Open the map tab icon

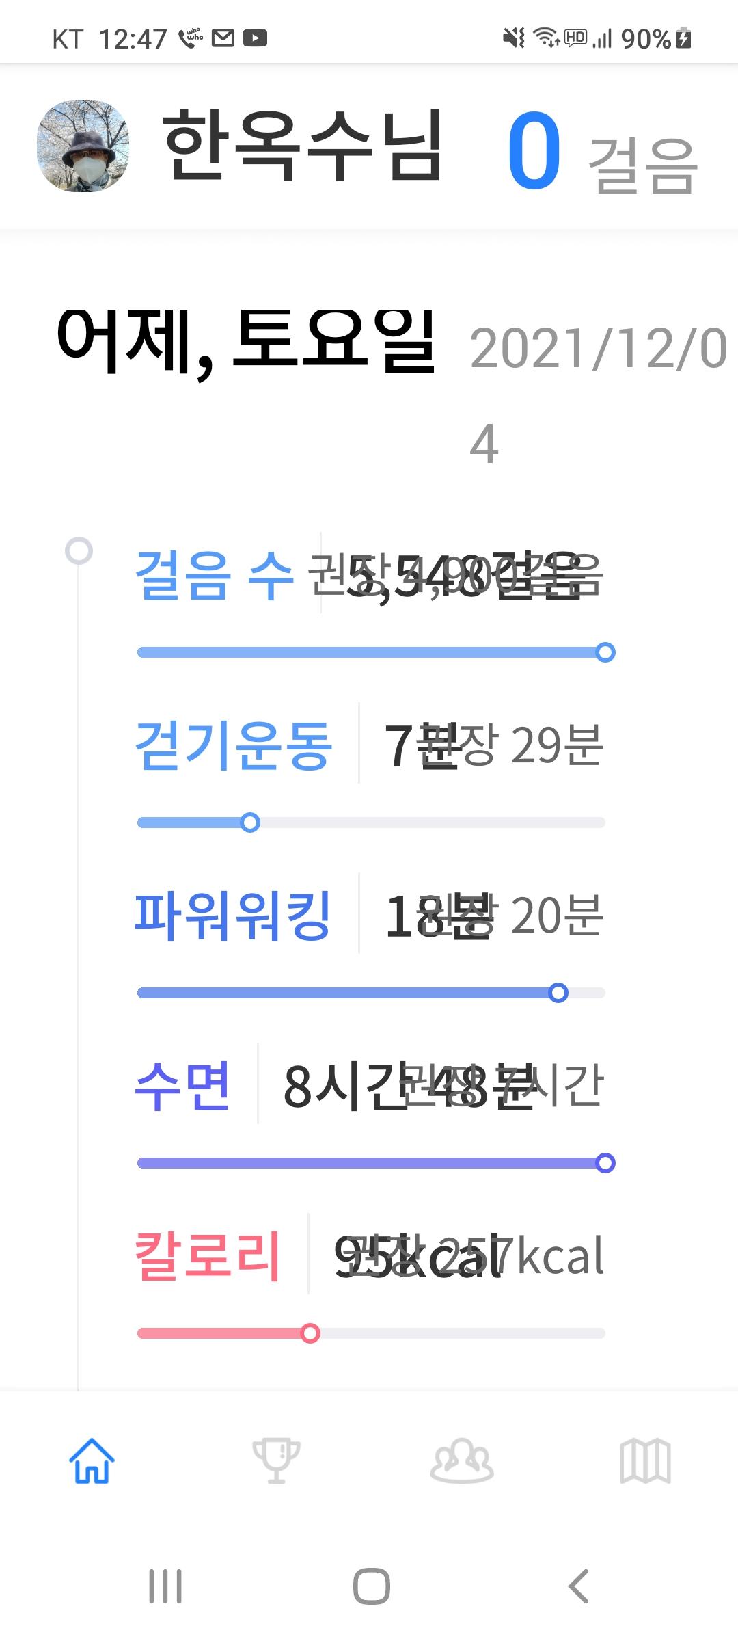(x=645, y=1461)
